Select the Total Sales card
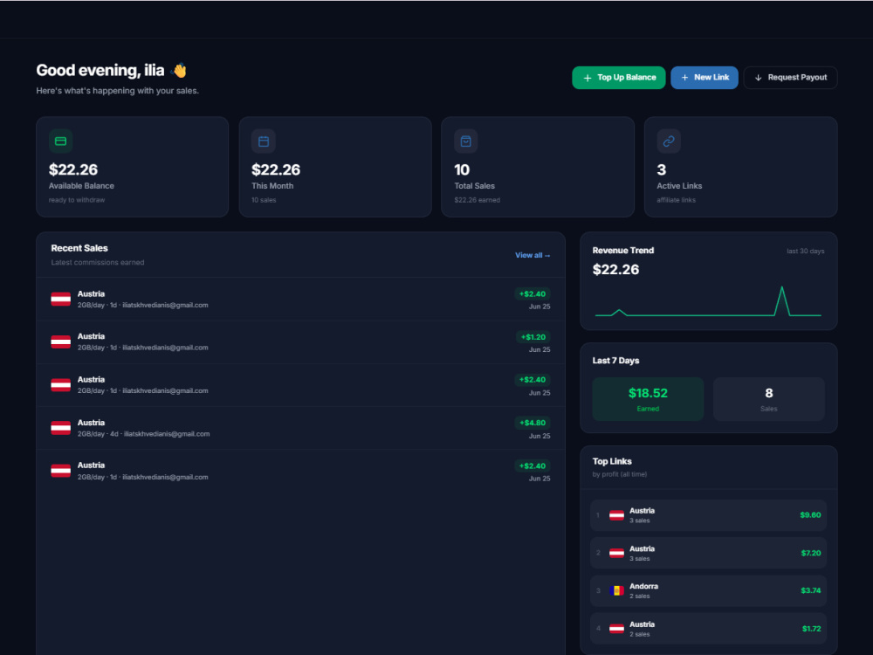Viewport: 873px width, 655px height. pos(538,167)
